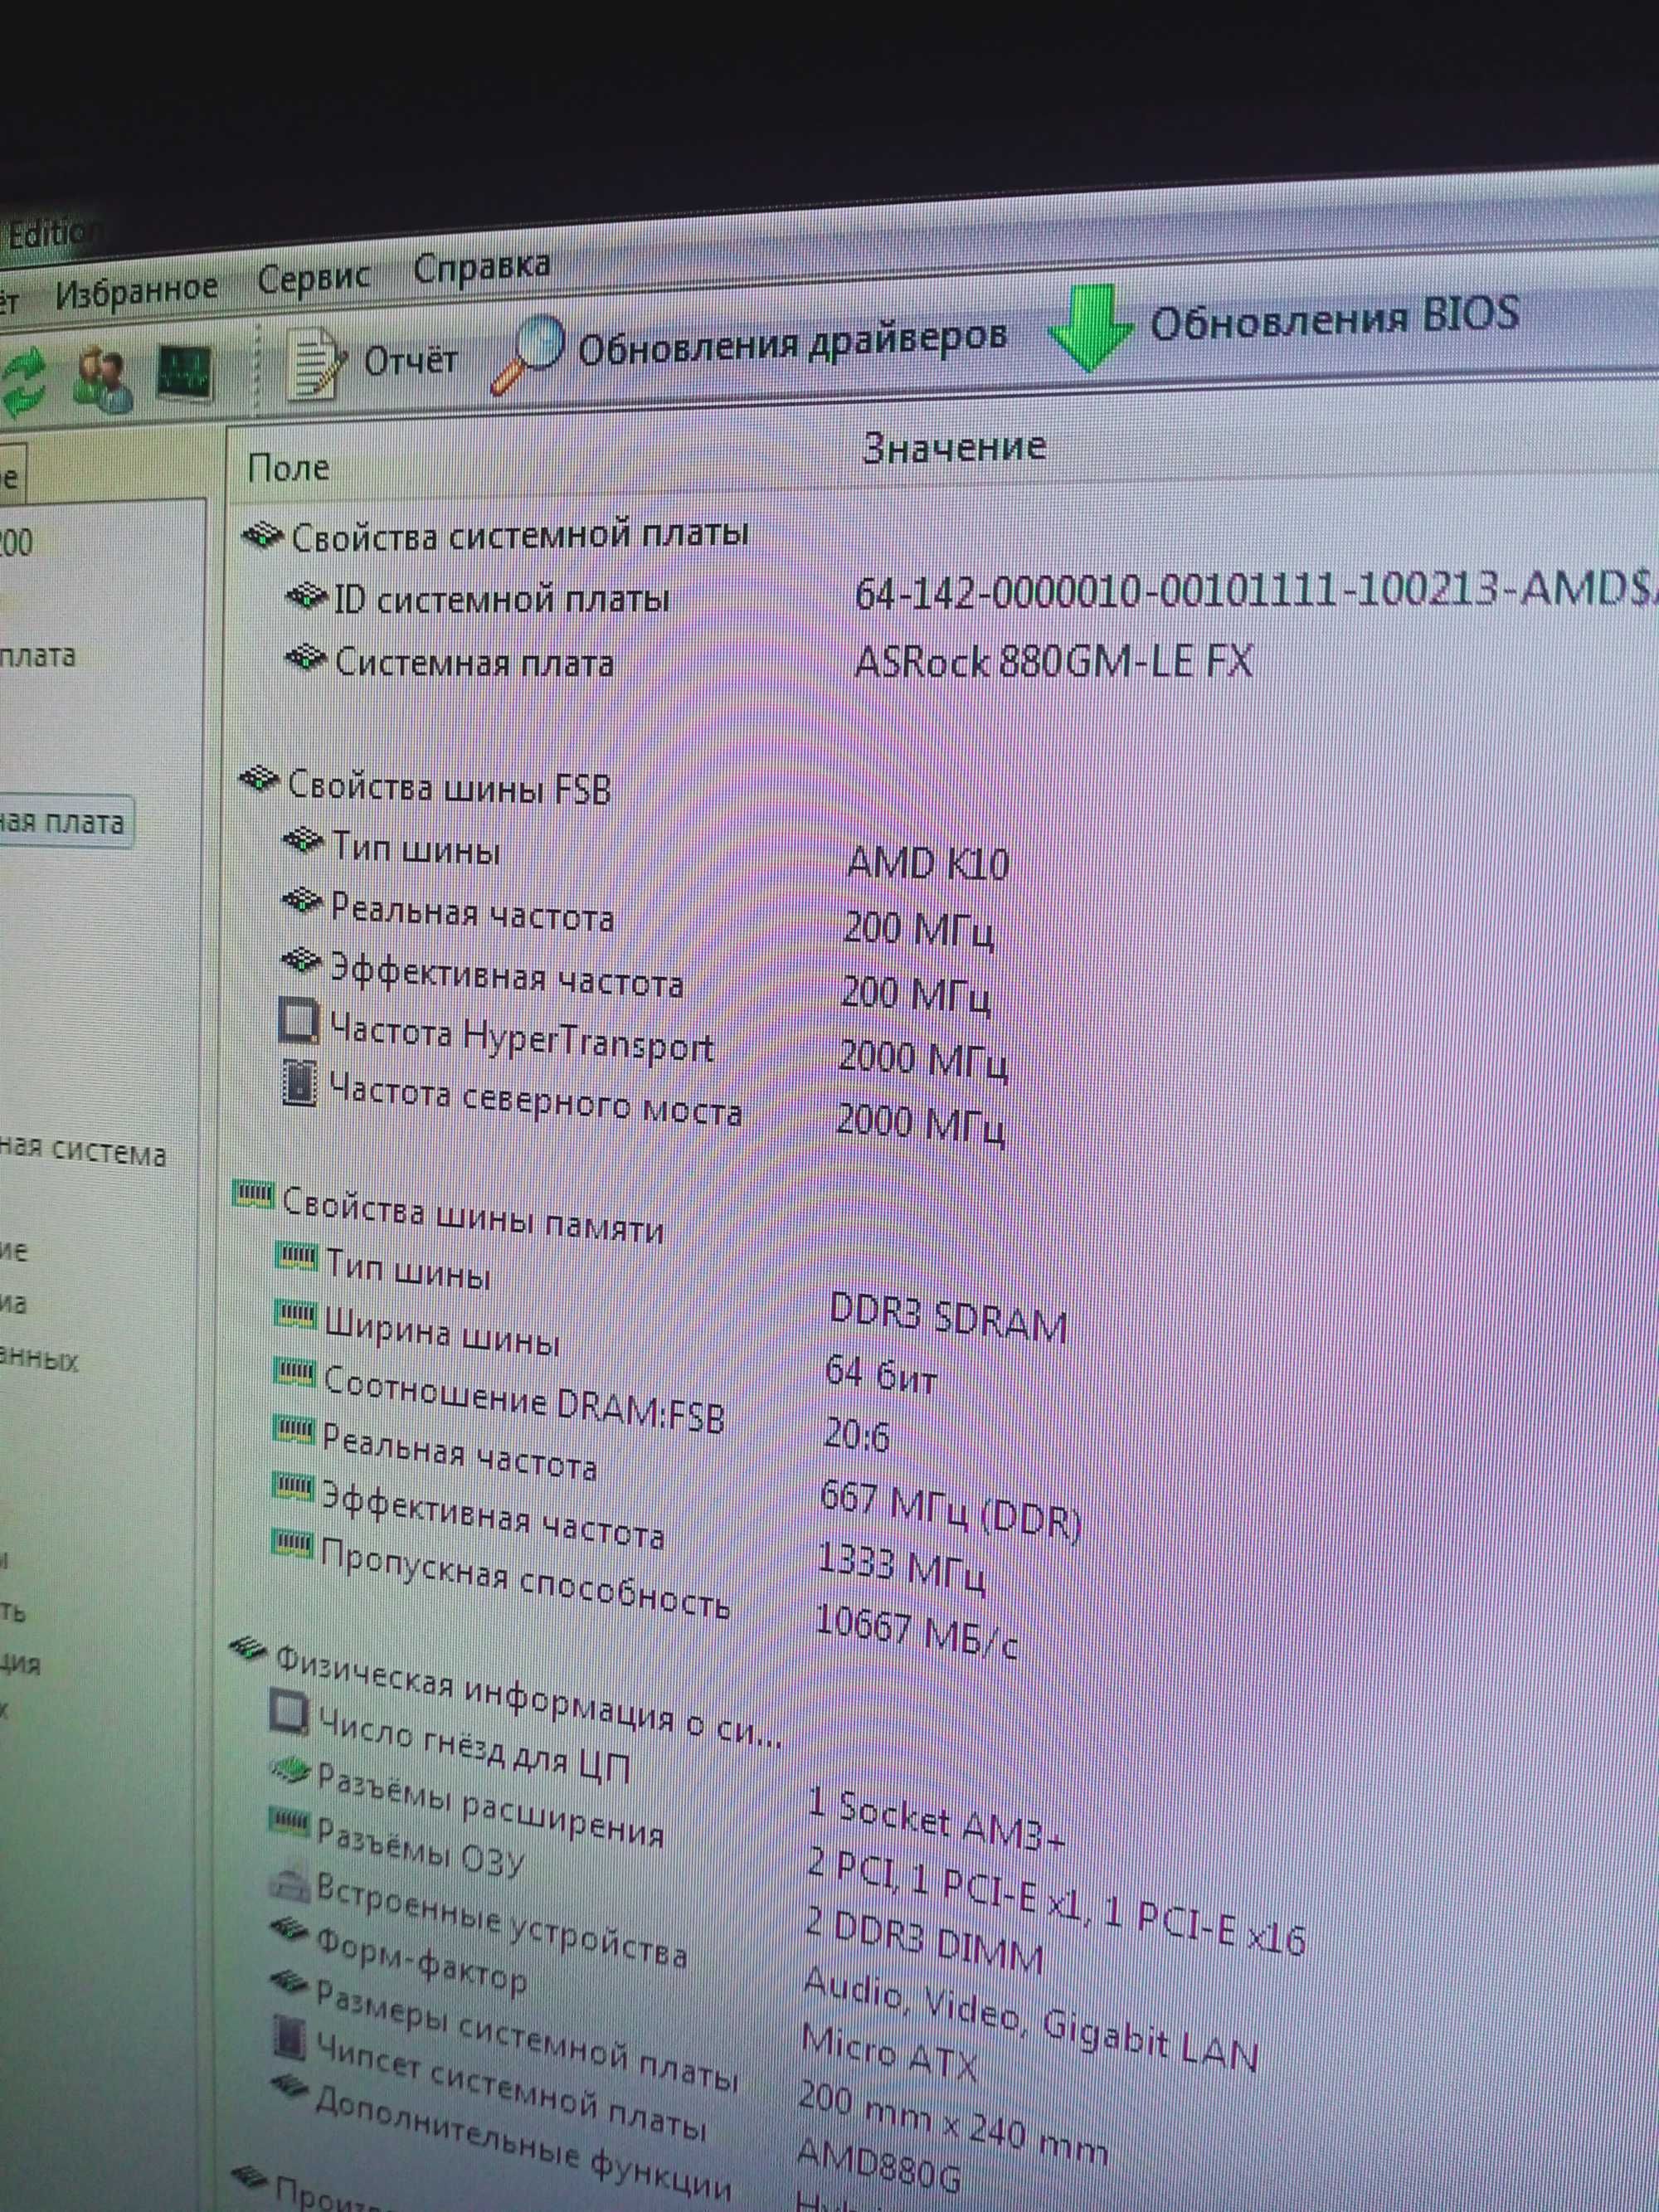Click the icon next to Разъёмы расширения
Image resolution: width=1659 pixels, height=2212 pixels.
point(290,1772)
